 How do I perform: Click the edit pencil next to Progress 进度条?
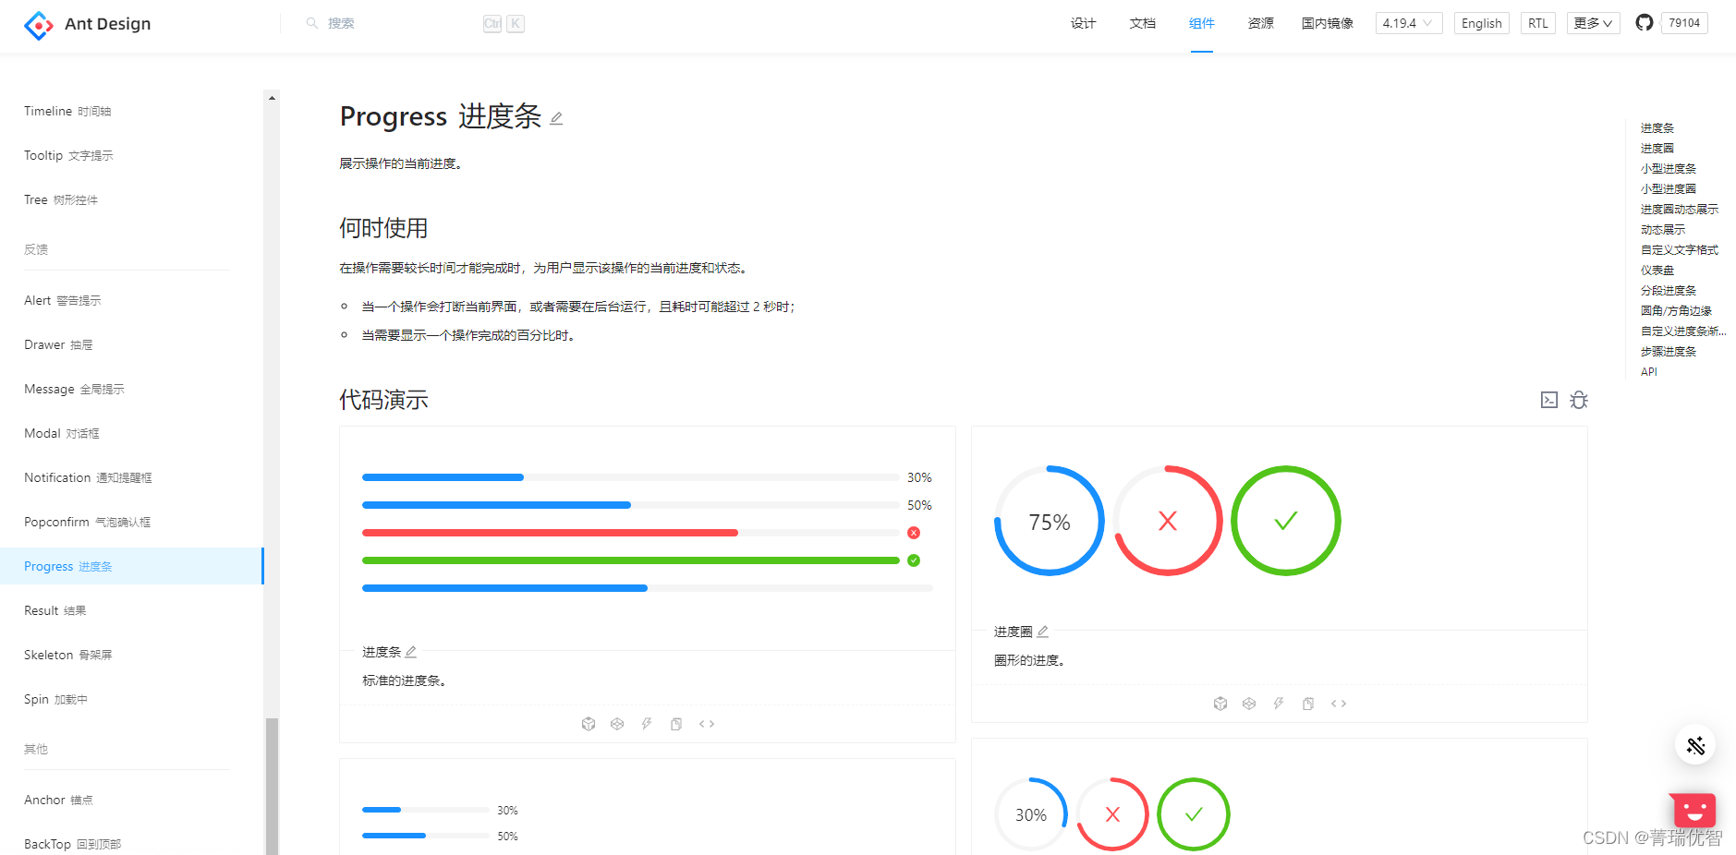[x=555, y=117]
